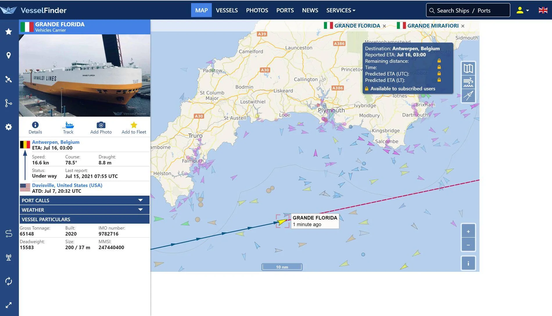Change language via the UK flag
The image size is (552, 316).
pos(543,10)
